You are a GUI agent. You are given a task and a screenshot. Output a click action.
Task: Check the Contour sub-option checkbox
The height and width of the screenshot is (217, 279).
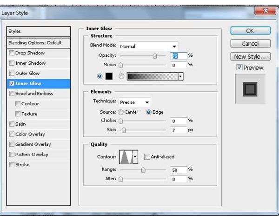point(18,104)
